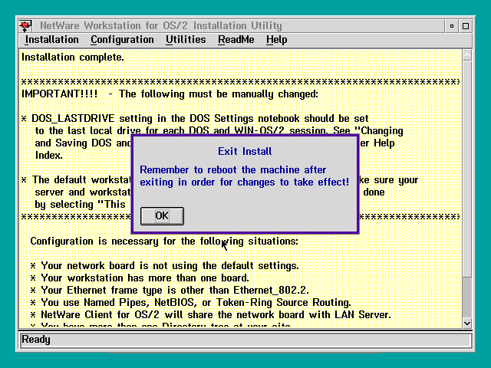
Task: Click the 'Remember to reboot' message text
Action: [244, 176]
